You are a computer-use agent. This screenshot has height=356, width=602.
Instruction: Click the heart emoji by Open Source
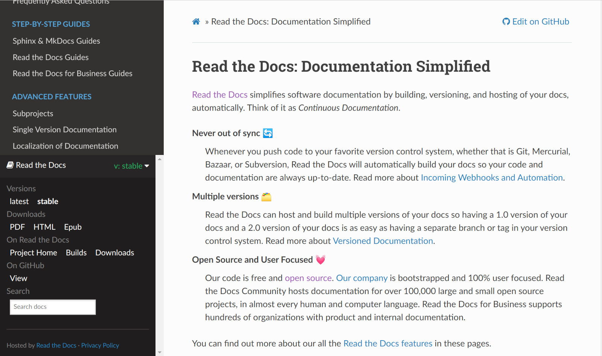321,260
